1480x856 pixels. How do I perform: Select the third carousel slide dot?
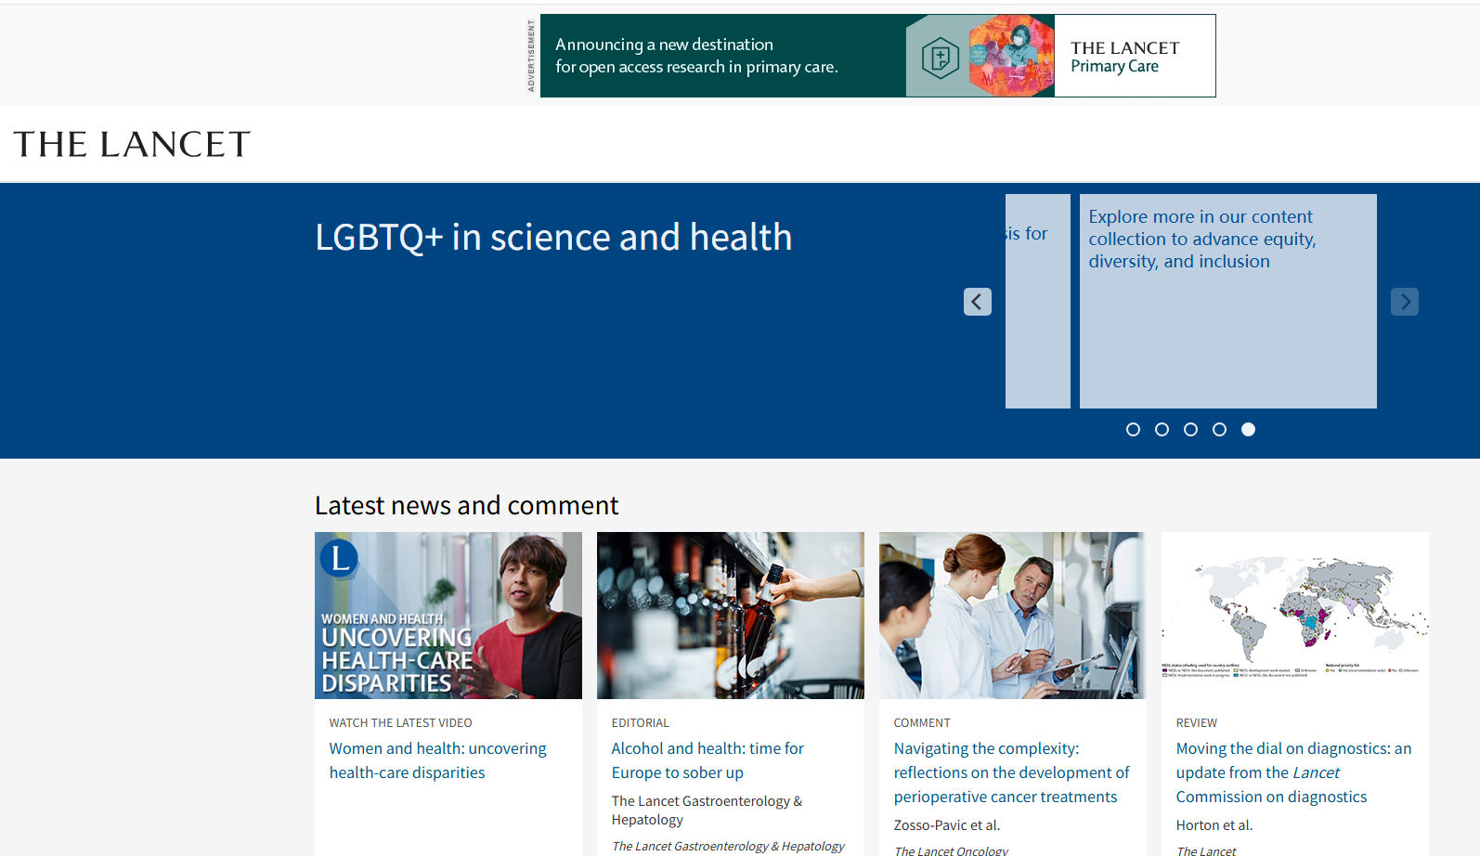[x=1190, y=429]
